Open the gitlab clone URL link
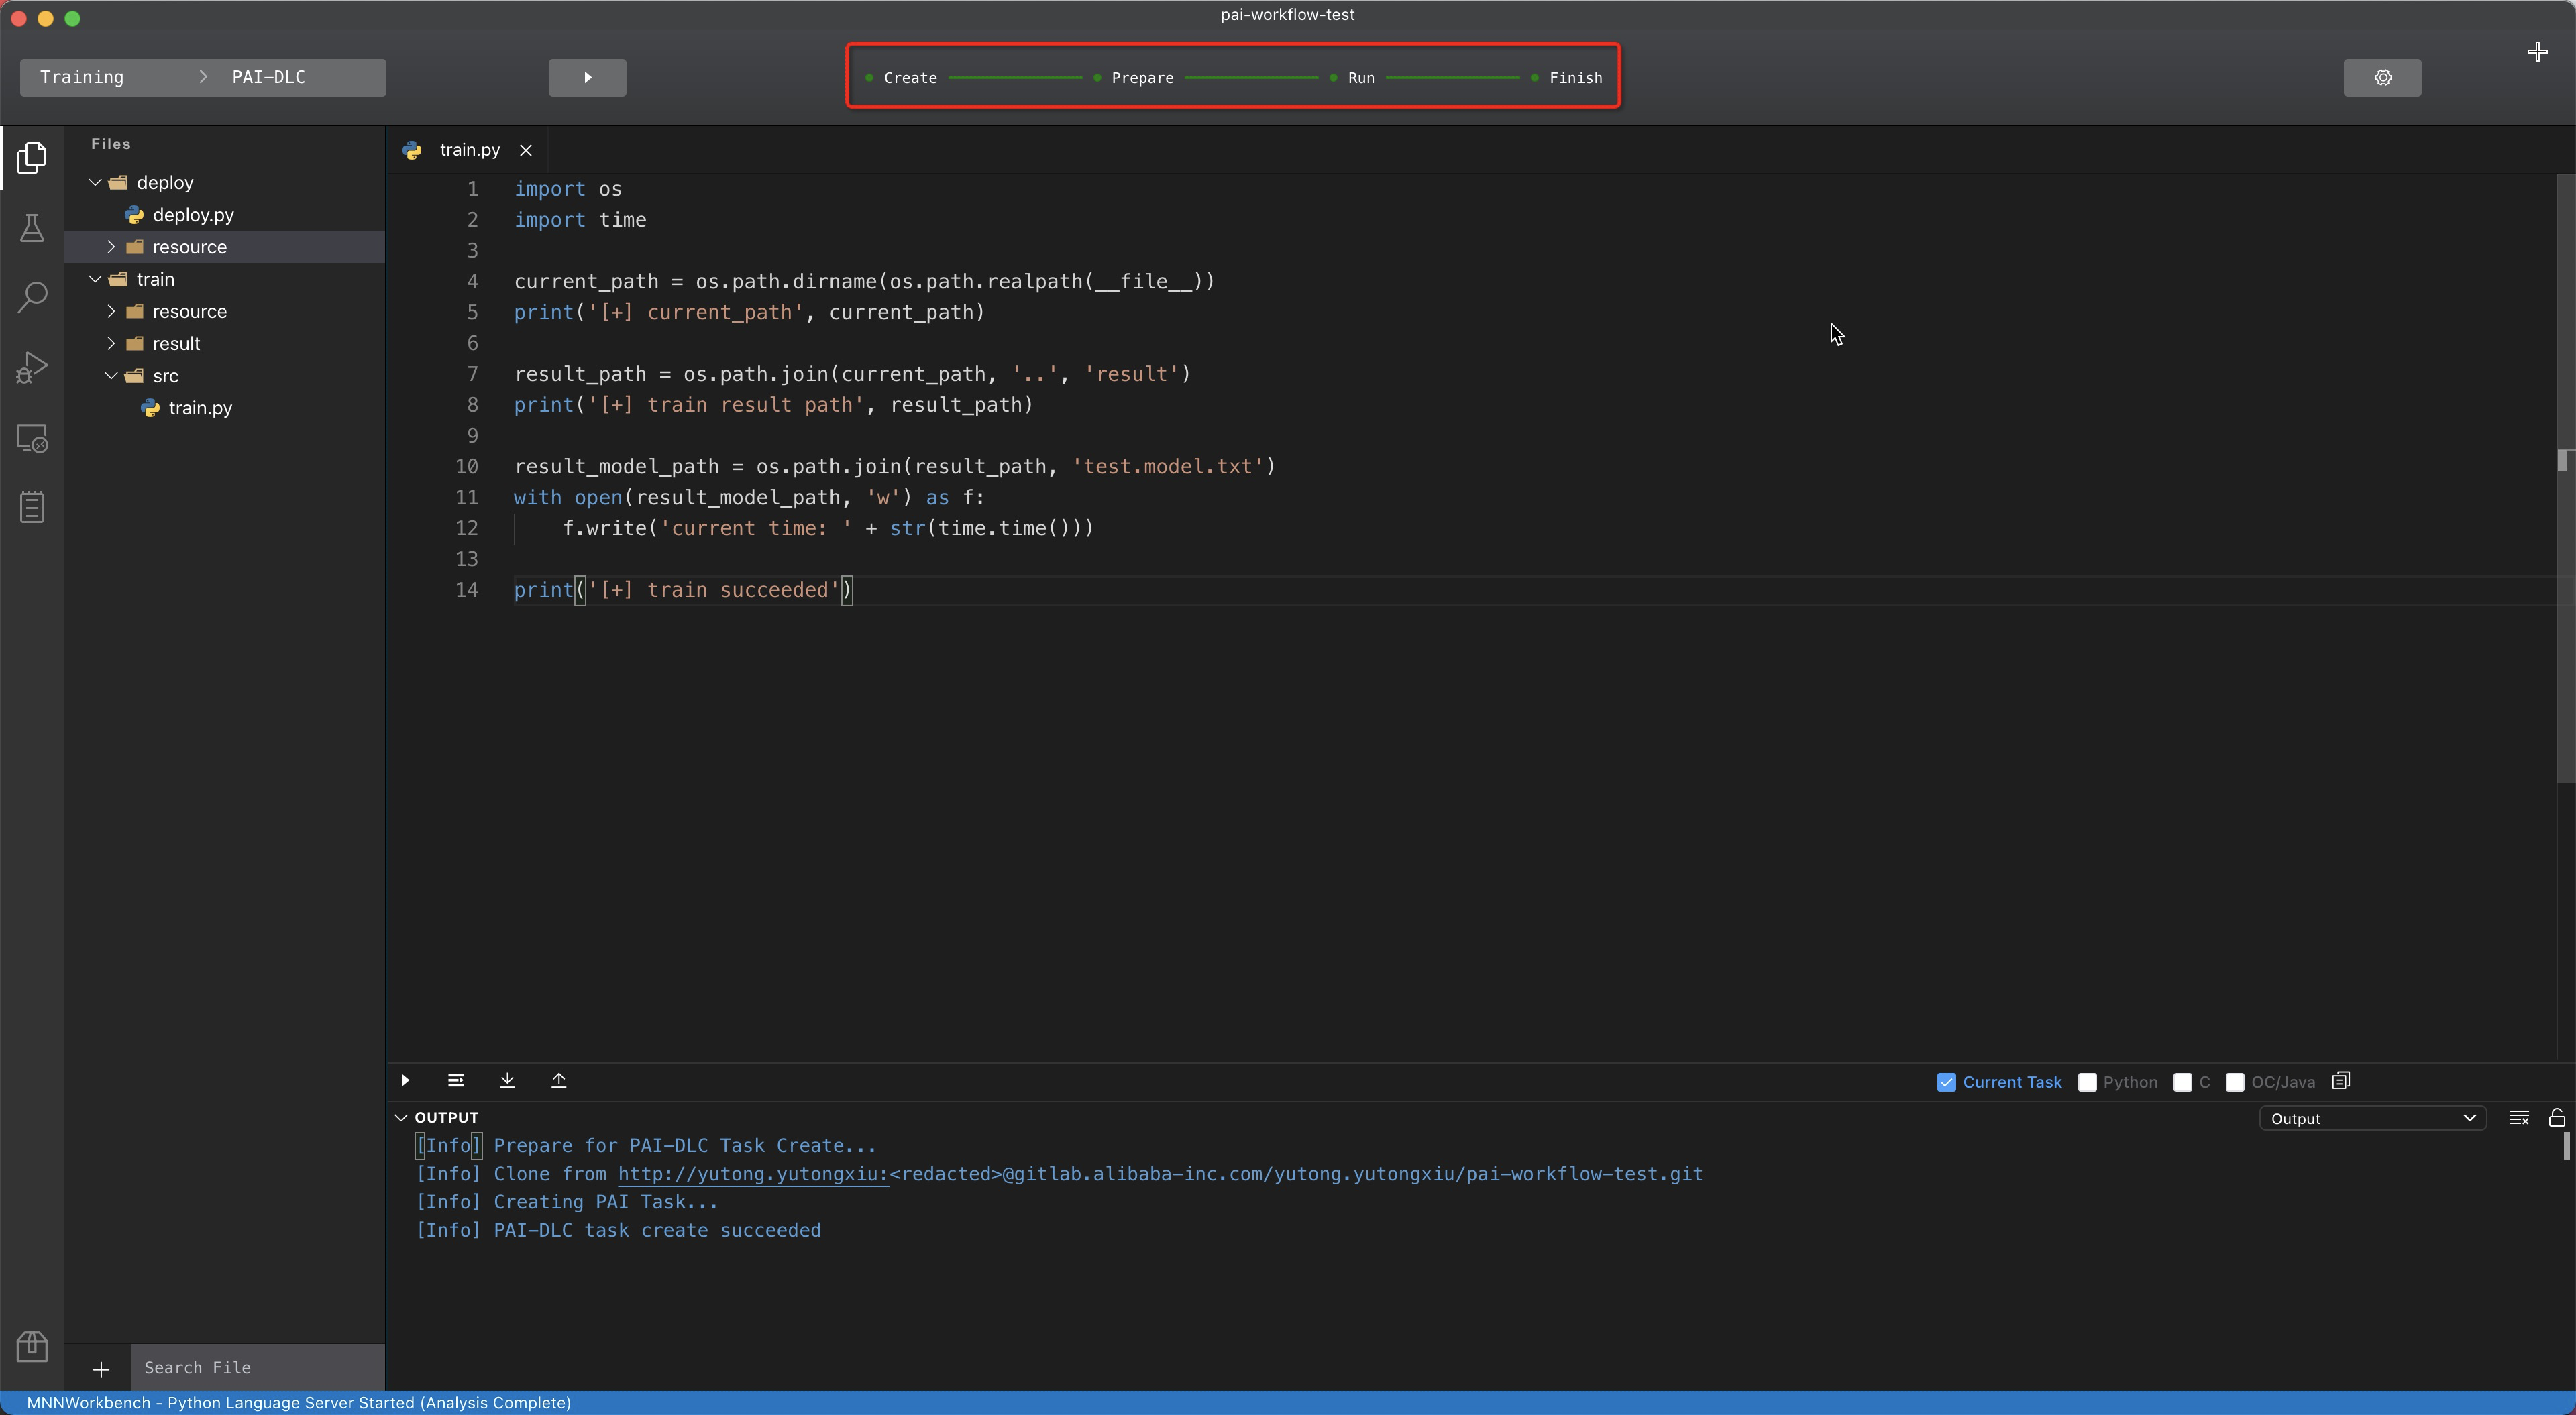Viewport: 2576px width, 1415px height. click(x=752, y=1174)
